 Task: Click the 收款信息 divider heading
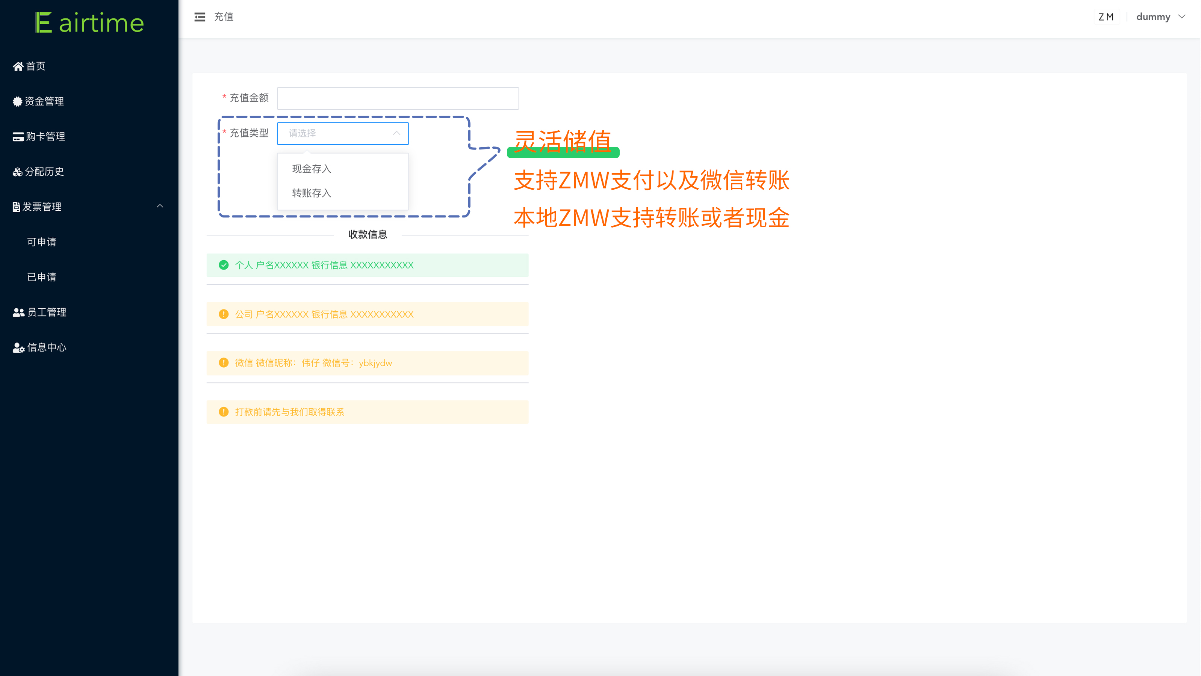[368, 235]
